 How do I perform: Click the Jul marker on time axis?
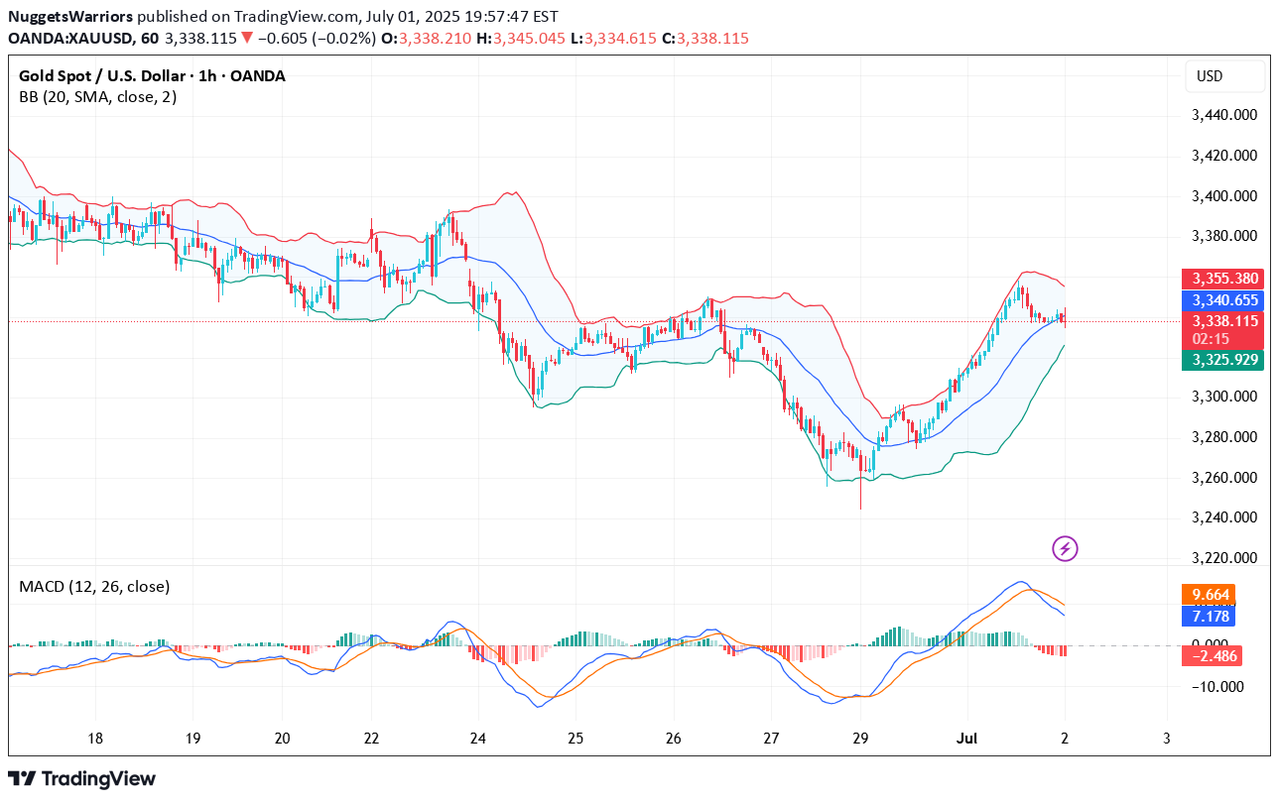pos(966,739)
